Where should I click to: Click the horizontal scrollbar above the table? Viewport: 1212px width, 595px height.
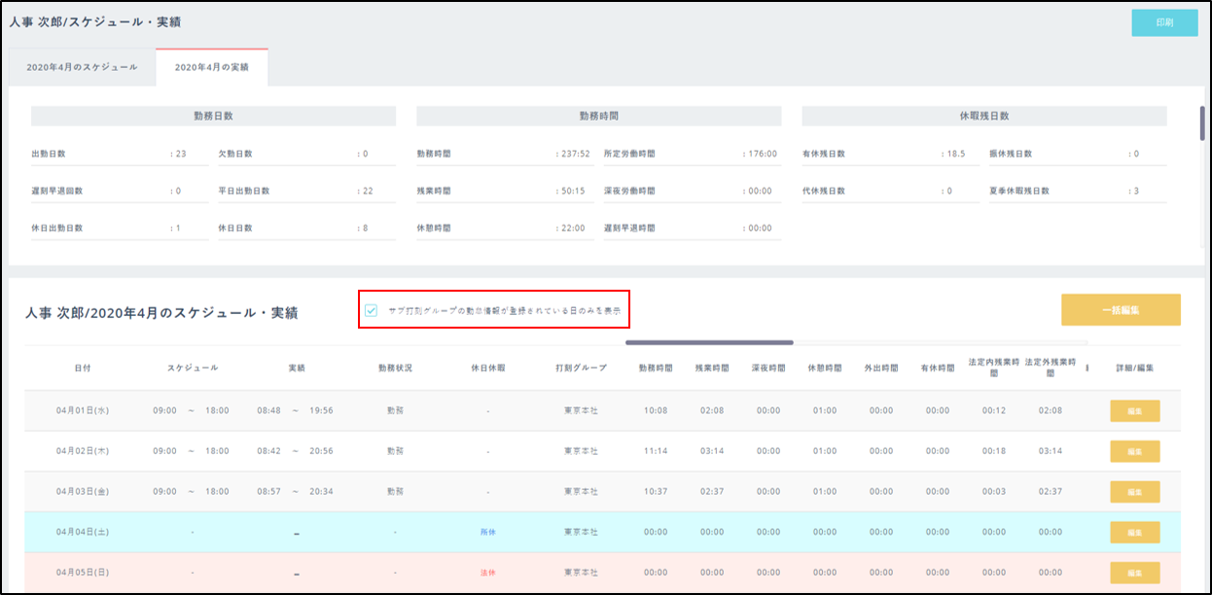[709, 342]
